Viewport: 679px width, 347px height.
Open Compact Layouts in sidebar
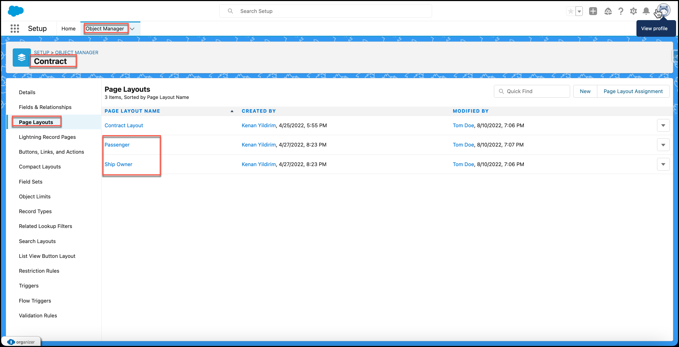click(40, 167)
